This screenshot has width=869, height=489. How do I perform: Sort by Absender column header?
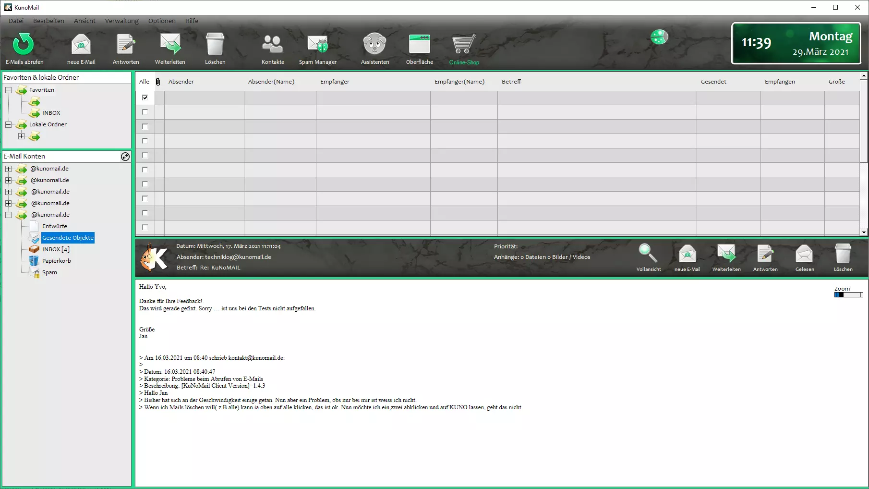point(181,82)
